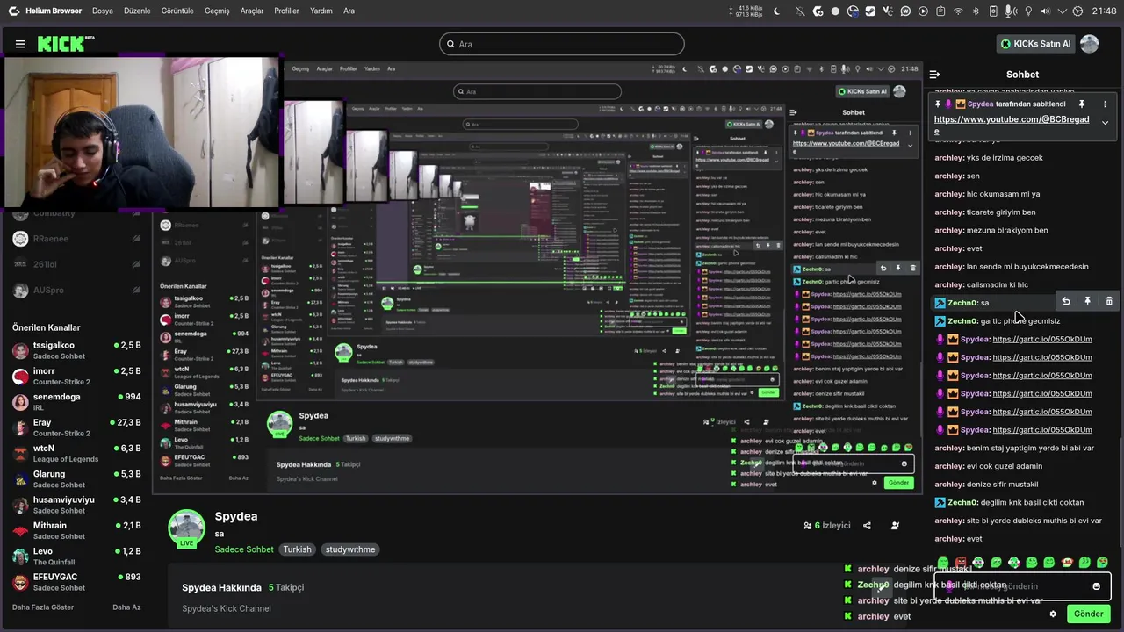Image resolution: width=1124 pixels, height=632 pixels.
Task: Reply to Zechn0's 'sa' message
Action: pyautogui.click(x=1066, y=301)
